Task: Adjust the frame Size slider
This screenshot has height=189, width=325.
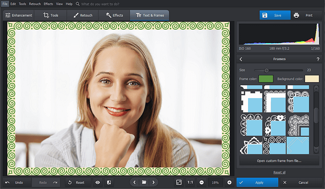Action: [278, 70]
